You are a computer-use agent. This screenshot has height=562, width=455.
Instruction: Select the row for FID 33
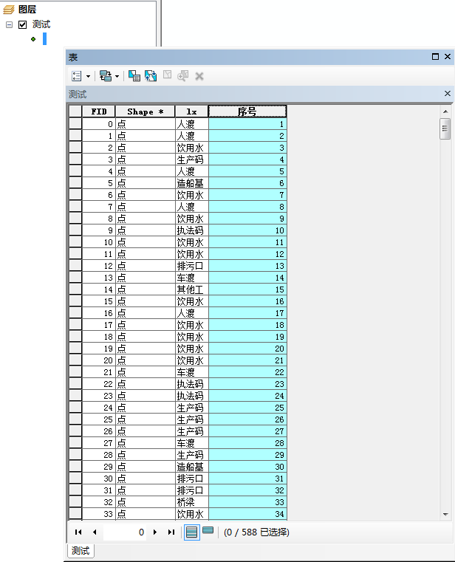[75, 514]
